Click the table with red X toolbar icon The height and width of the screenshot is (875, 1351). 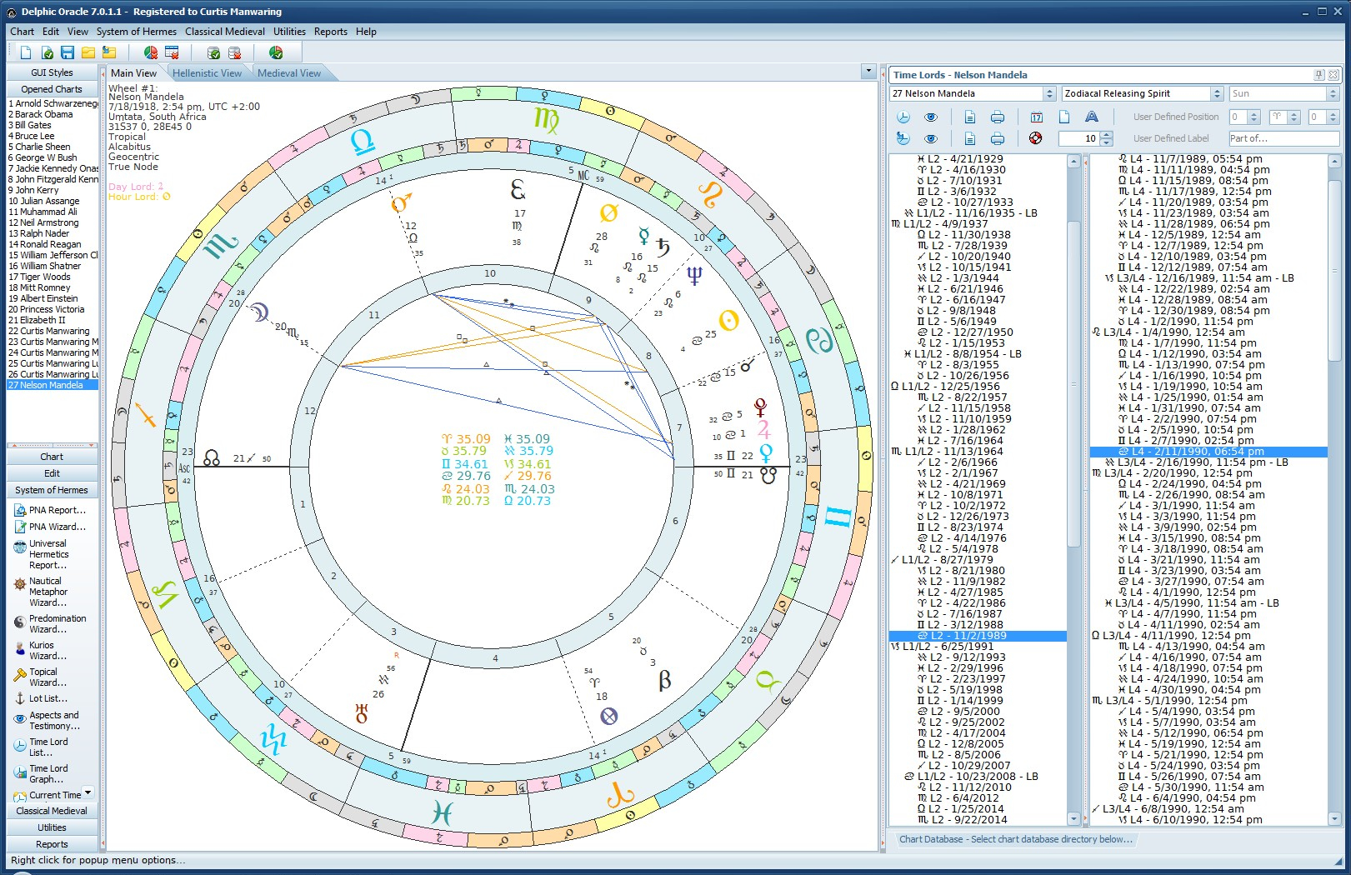coord(172,52)
